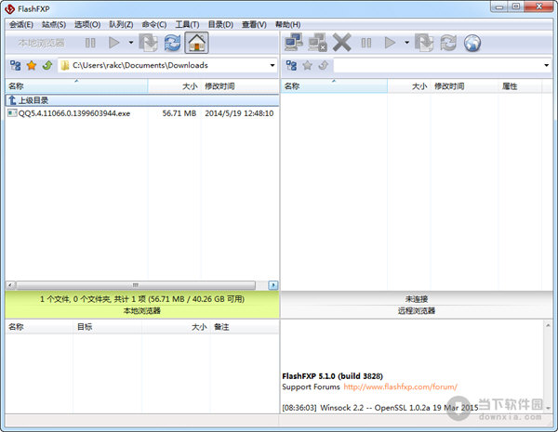Screen dimensions: 558x432
Task: Click the log pane scroll-up arrow
Action: [x=548, y=325]
